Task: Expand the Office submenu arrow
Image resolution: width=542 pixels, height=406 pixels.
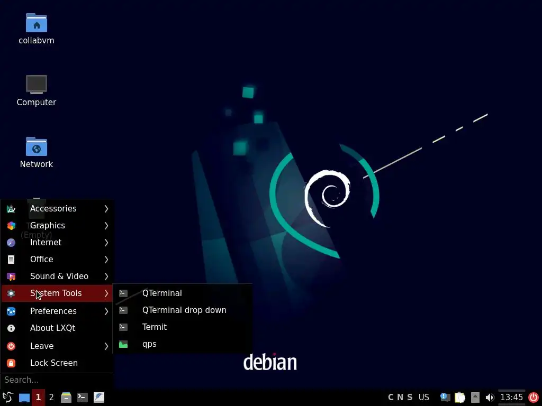Action: tap(106, 259)
